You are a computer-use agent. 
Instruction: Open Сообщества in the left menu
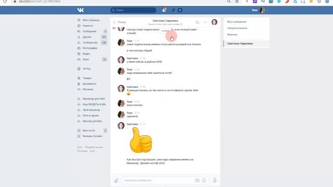(x=90, y=43)
